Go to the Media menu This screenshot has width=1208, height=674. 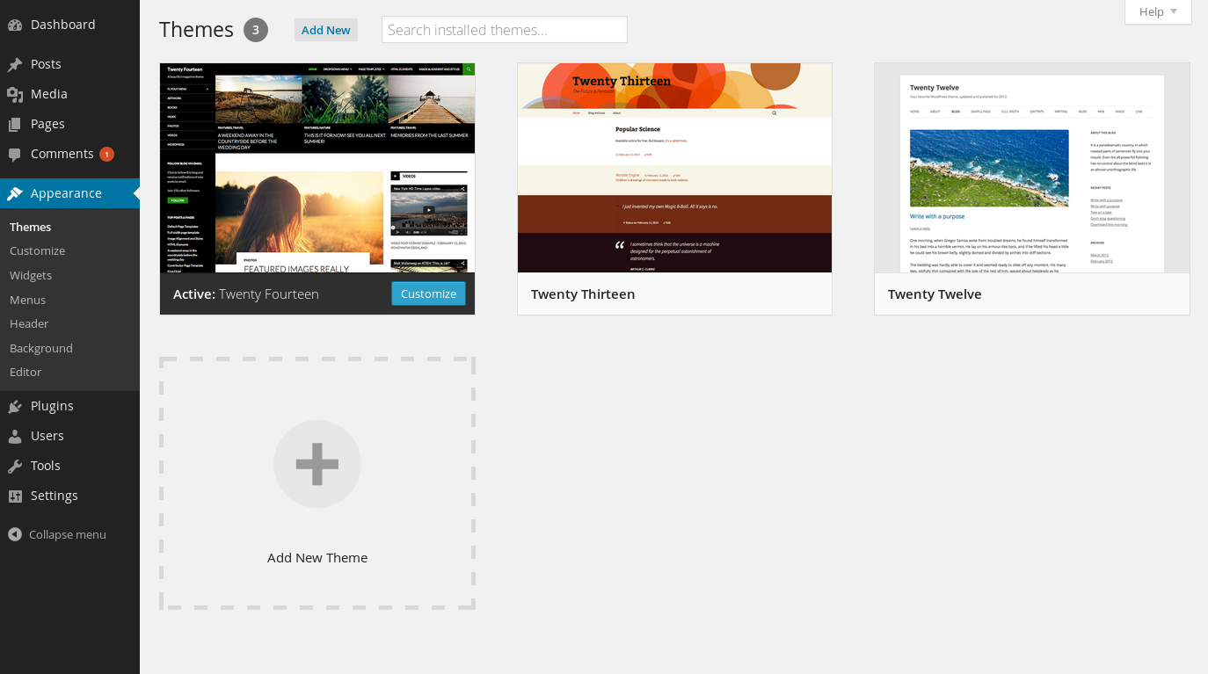tap(69, 94)
